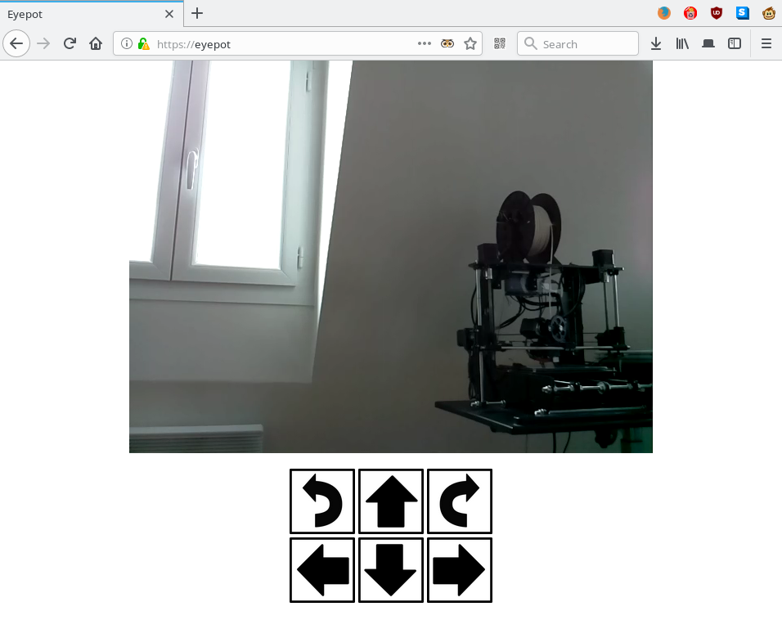The height and width of the screenshot is (638, 782).
Task: Click the padlock warning security icon
Action: [144, 44]
